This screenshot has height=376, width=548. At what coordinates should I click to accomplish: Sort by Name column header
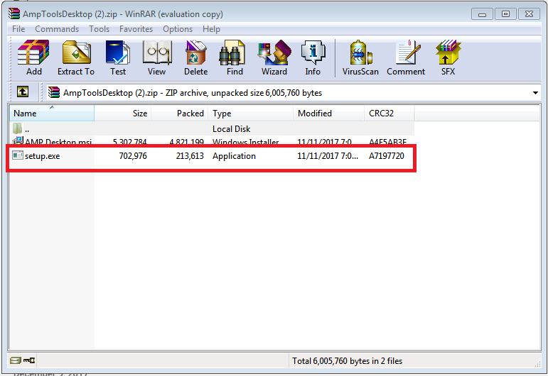pos(52,114)
